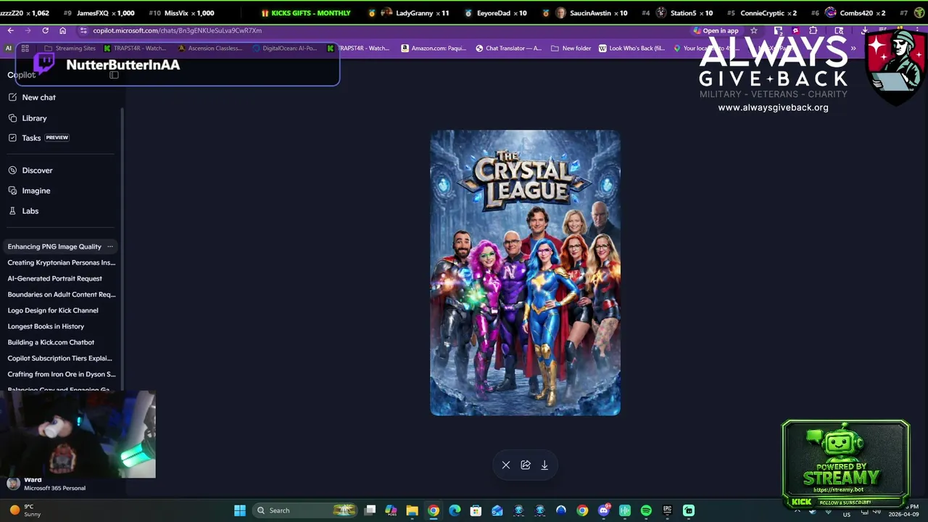Image resolution: width=928 pixels, height=522 pixels.
Task: Open the Crystal League image thumbnail
Action: 525,273
